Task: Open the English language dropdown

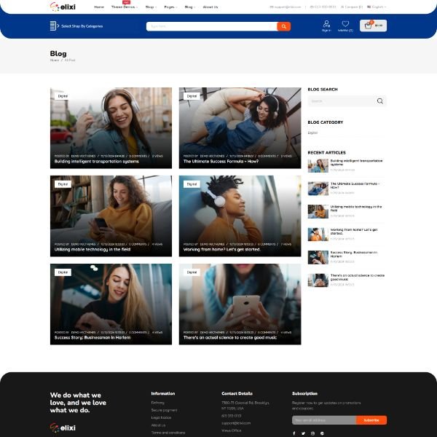Action: click(x=377, y=7)
